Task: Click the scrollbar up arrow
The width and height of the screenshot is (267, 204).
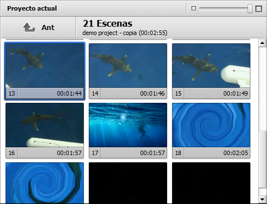Action: (x=262, y=43)
